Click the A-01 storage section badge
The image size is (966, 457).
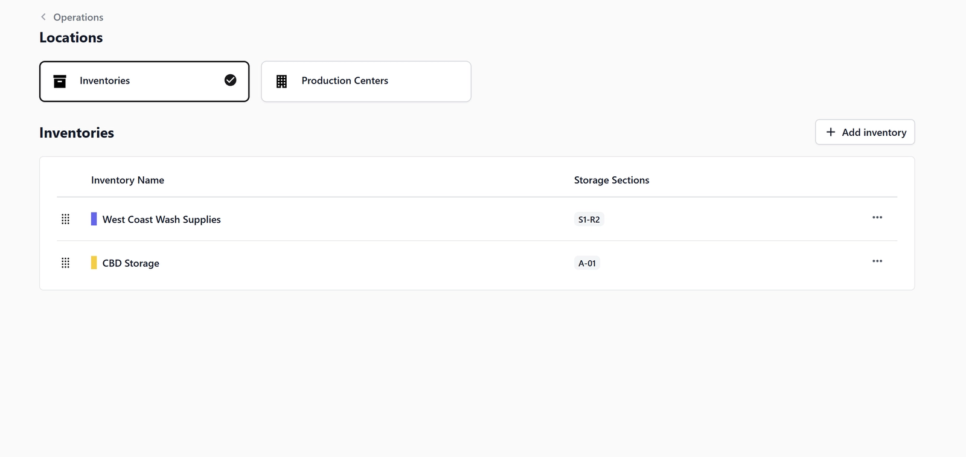(587, 263)
